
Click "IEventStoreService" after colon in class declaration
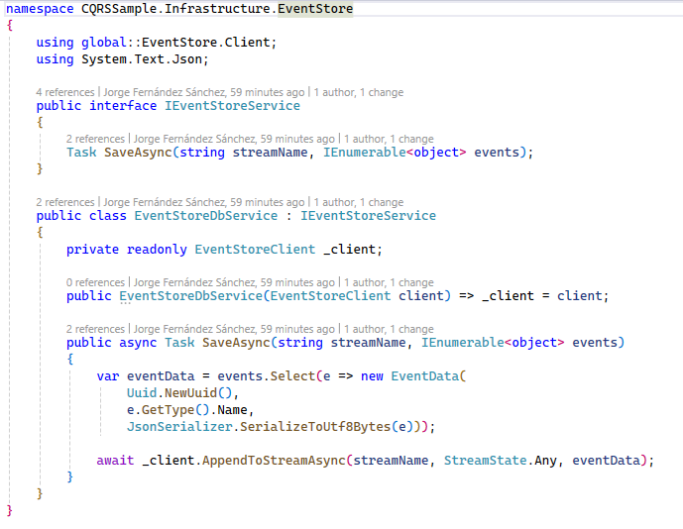[368, 216]
